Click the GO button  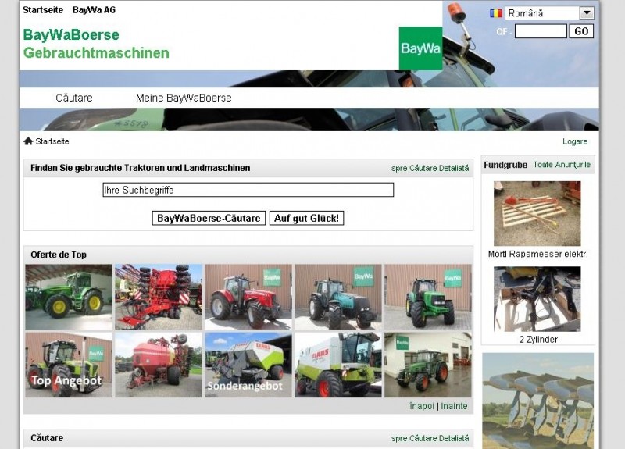pos(581,31)
